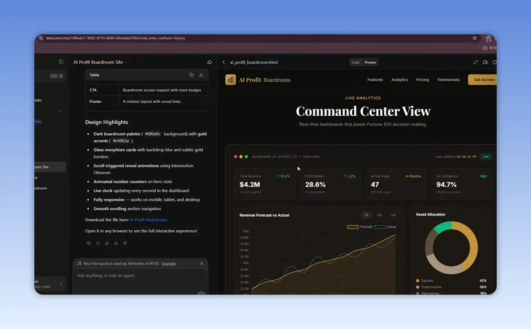Open the AI Profit Boardroom download link
Screen dimensions: 531x329
pyautogui.click(x=148, y=220)
